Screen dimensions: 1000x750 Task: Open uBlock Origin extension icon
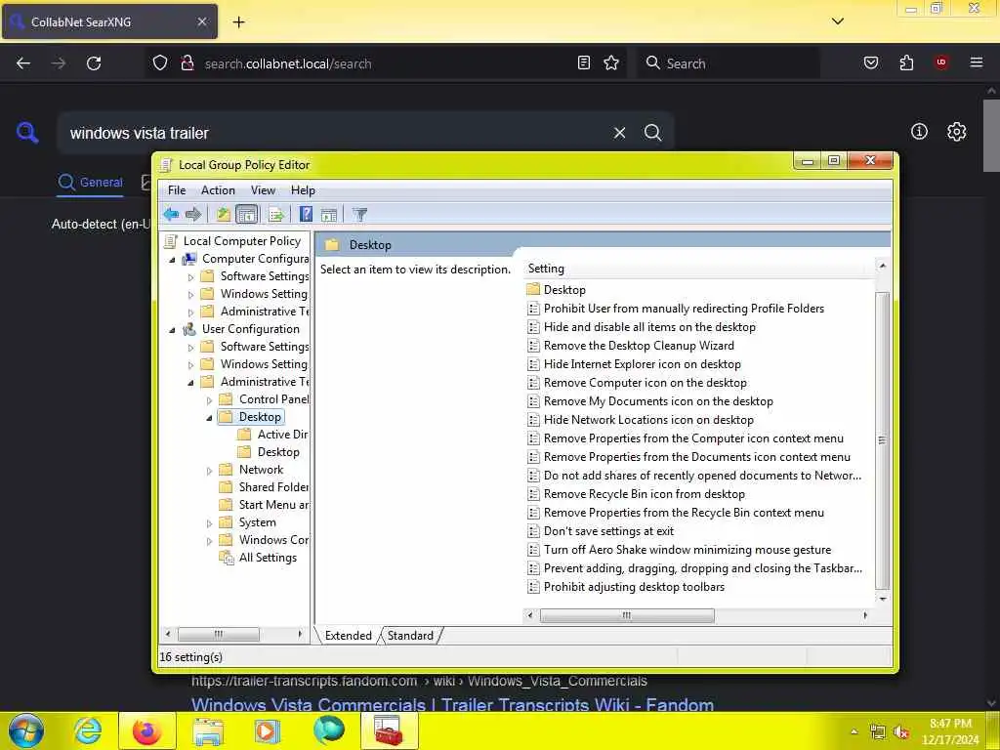940,62
